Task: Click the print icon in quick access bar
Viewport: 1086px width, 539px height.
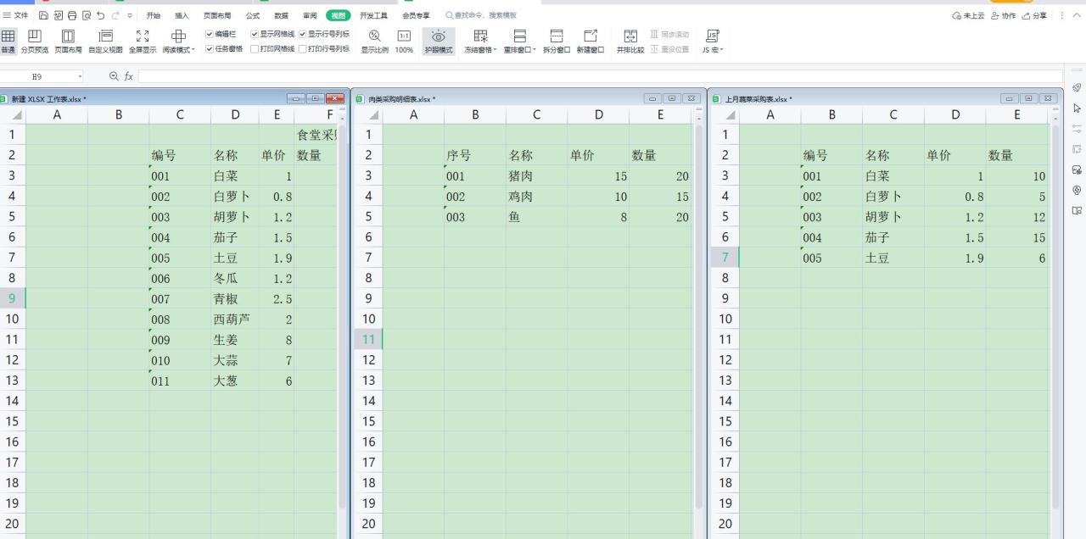Action: (72, 15)
